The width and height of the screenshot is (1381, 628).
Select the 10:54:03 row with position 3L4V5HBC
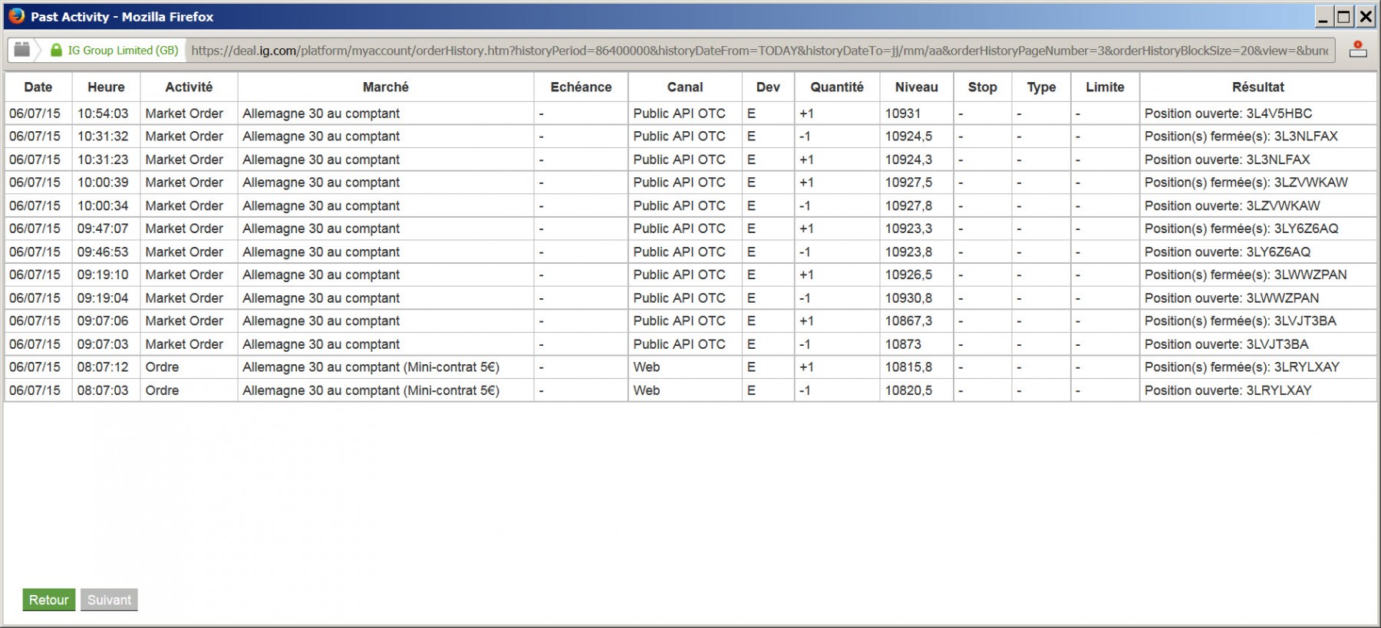690,113
